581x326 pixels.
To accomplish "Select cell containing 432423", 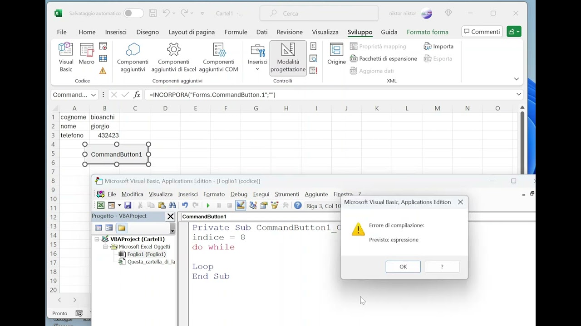I will point(104,135).
